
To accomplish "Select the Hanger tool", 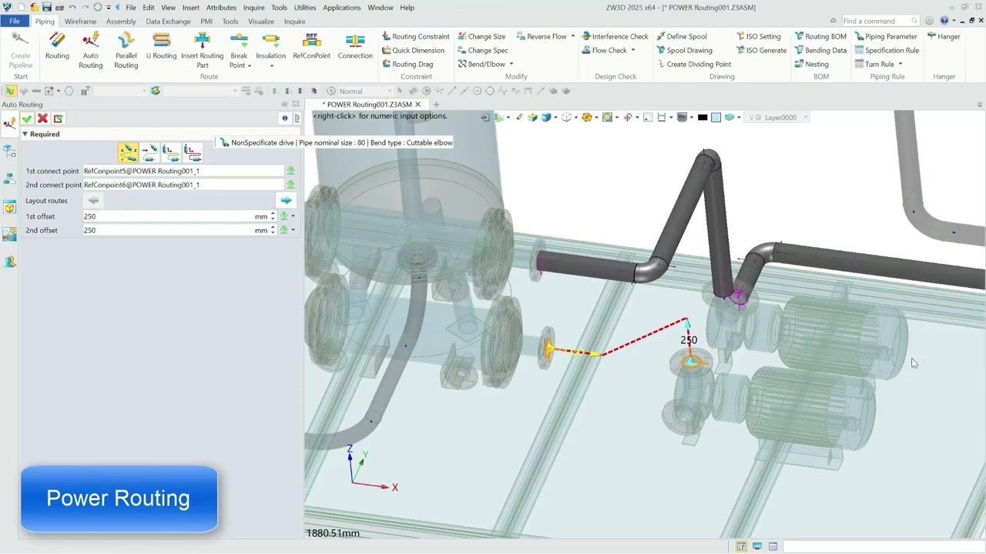I will tap(944, 36).
